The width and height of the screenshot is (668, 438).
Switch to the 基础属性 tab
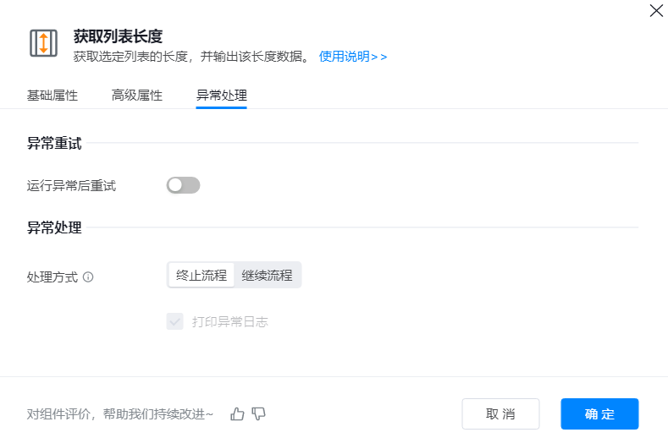coord(52,96)
